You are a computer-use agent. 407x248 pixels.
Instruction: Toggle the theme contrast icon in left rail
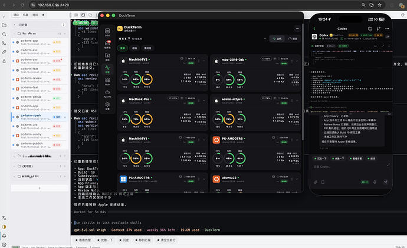coord(4,227)
